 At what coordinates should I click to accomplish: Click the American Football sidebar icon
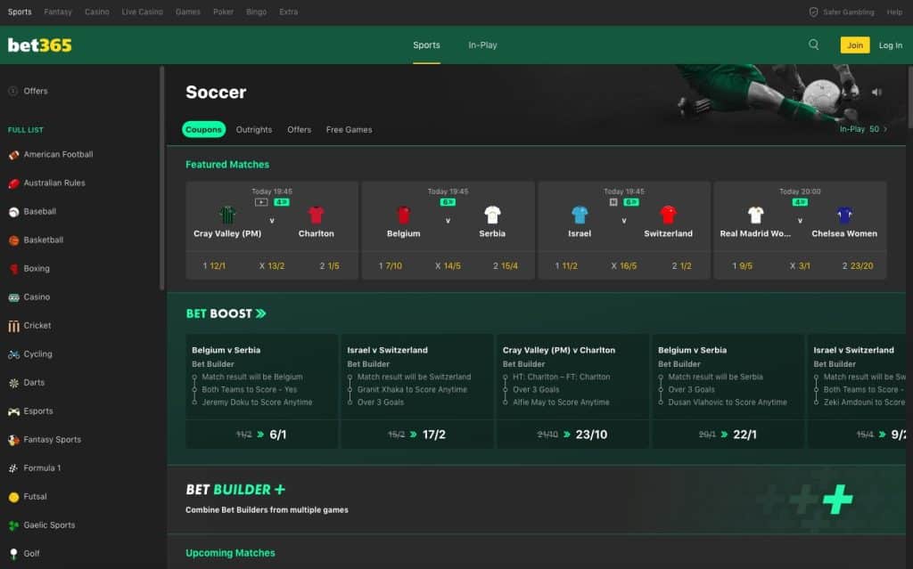click(13, 154)
